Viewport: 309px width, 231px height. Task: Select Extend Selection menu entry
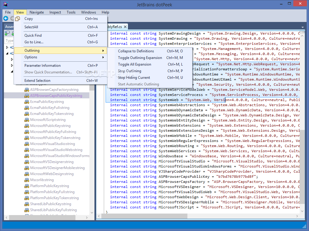pos(61,81)
